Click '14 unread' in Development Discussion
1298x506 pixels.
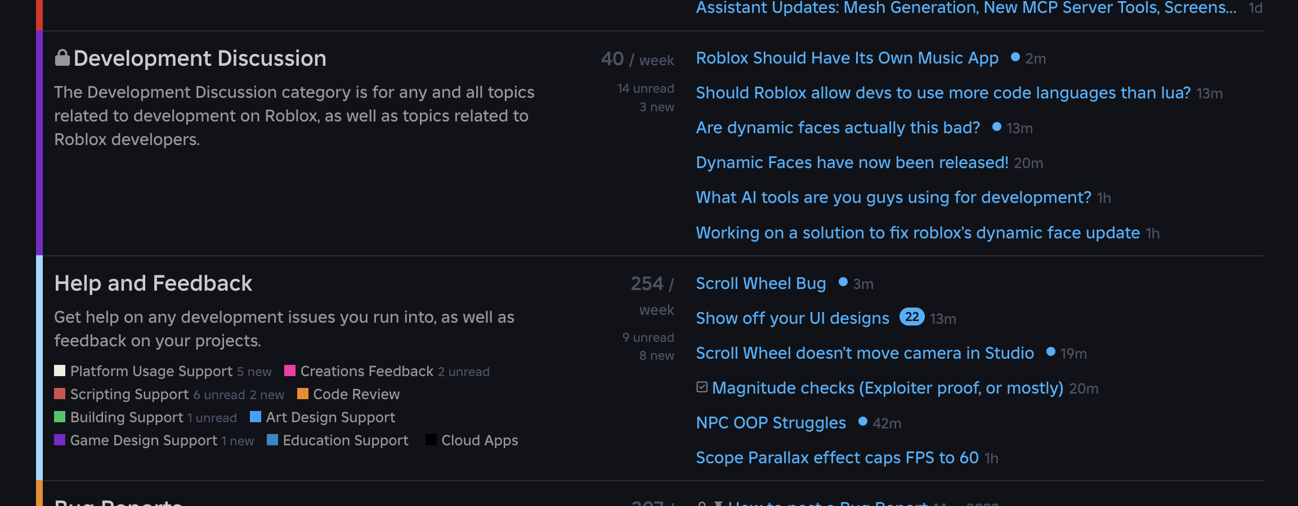pyautogui.click(x=646, y=89)
